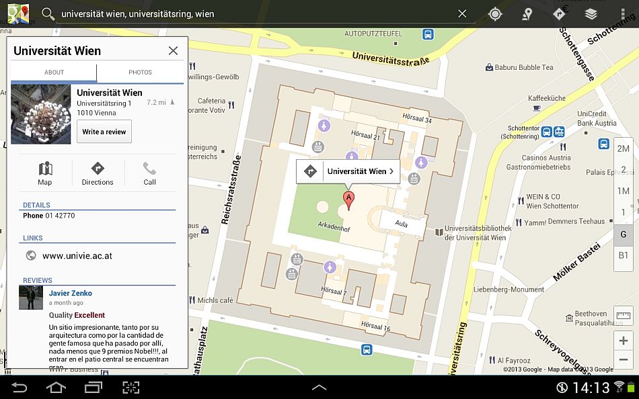Tap the Map icon in info panel

[x=45, y=173]
